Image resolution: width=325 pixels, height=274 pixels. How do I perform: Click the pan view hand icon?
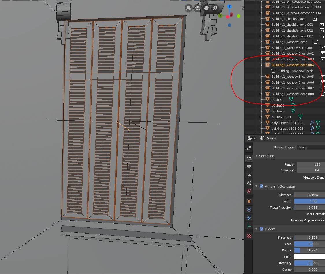pos(206,8)
